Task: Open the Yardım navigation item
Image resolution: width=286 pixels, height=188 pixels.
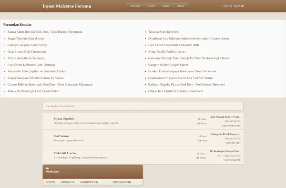Action: [x=180, y=6]
